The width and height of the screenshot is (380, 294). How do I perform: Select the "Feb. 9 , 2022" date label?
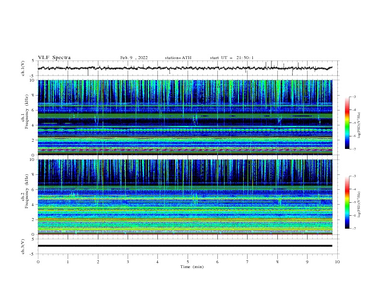[x=134, y=58]
